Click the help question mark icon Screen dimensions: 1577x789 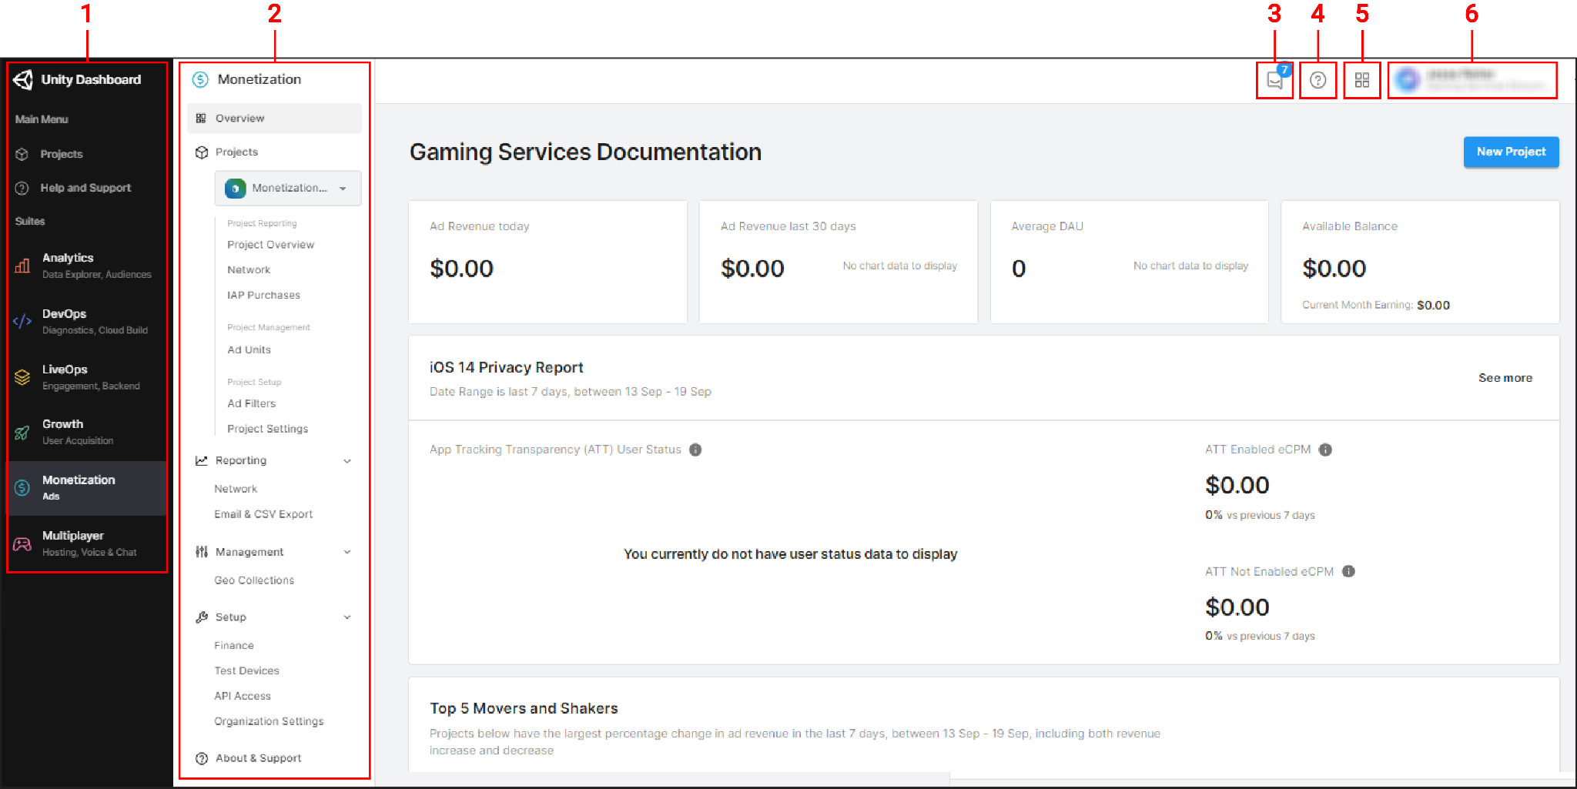[x=1317, y=80]
